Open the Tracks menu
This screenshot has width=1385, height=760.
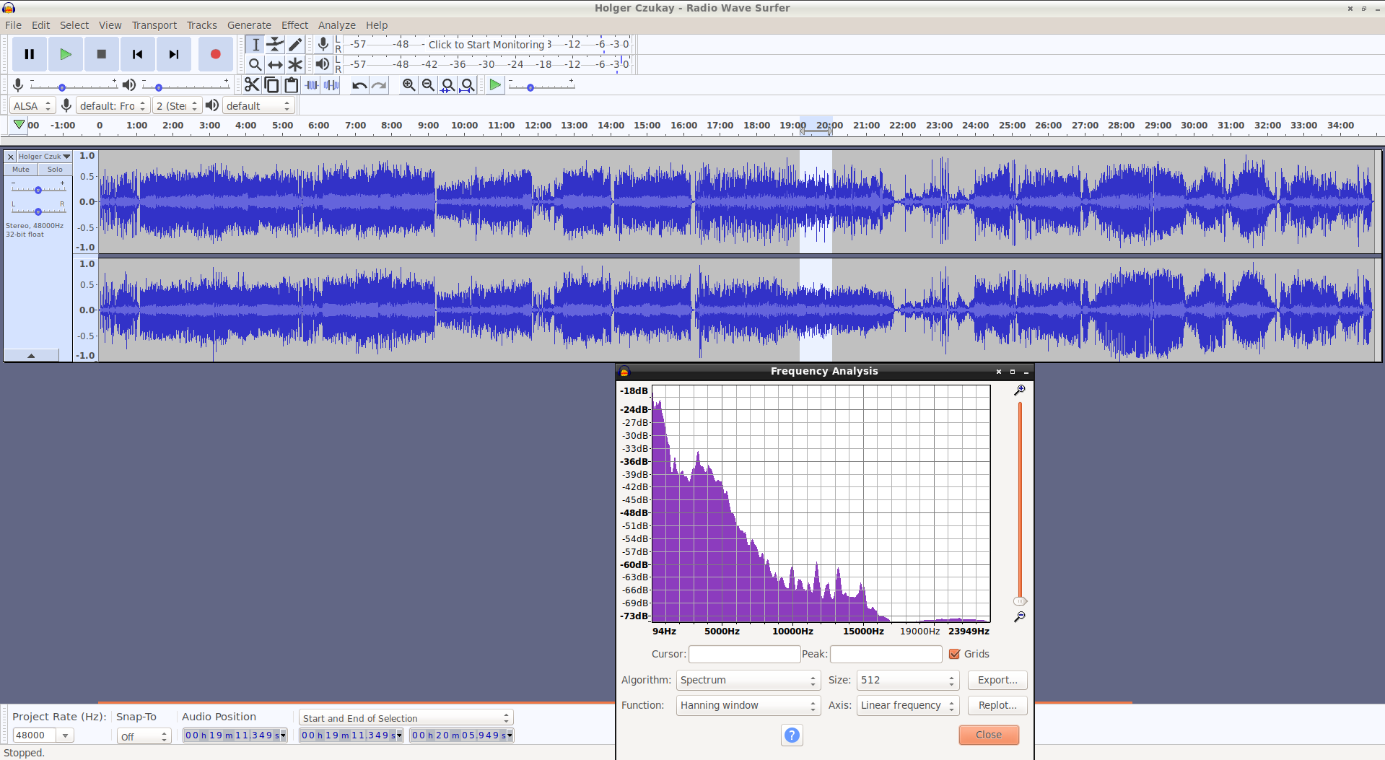coord(201,25)
